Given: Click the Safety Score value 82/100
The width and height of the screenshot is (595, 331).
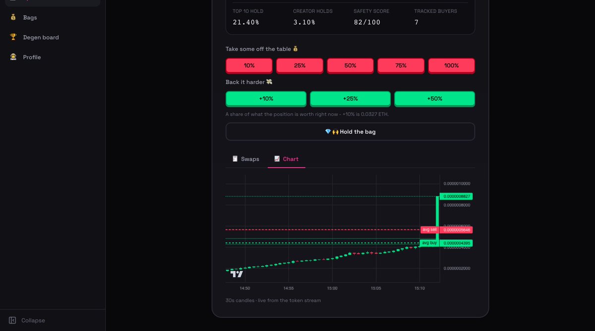Looking at the screenshot, I should [x=367, y=22].
